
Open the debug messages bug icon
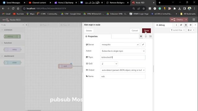click(186, 25)
